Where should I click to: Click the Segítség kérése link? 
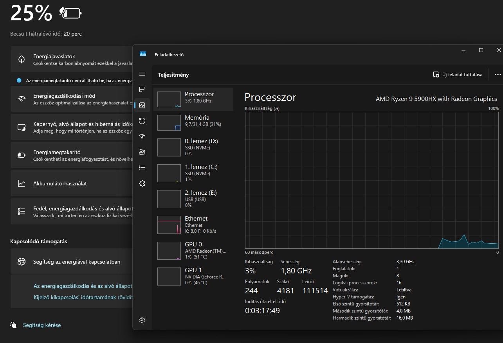pyautogui.click(x=41, y=325)
